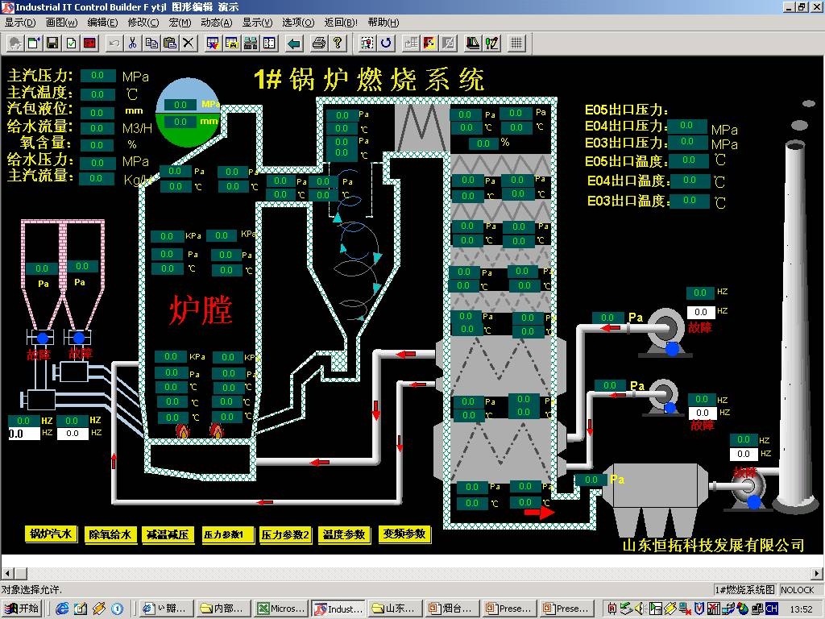
Task: Open the 选项(O) menu
Action: (297, 23)
